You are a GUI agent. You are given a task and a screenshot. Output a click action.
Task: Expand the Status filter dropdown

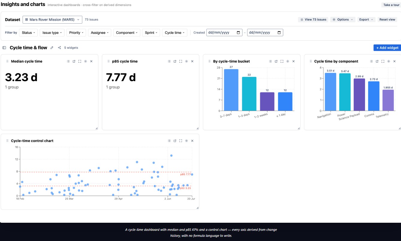[28, 33]
